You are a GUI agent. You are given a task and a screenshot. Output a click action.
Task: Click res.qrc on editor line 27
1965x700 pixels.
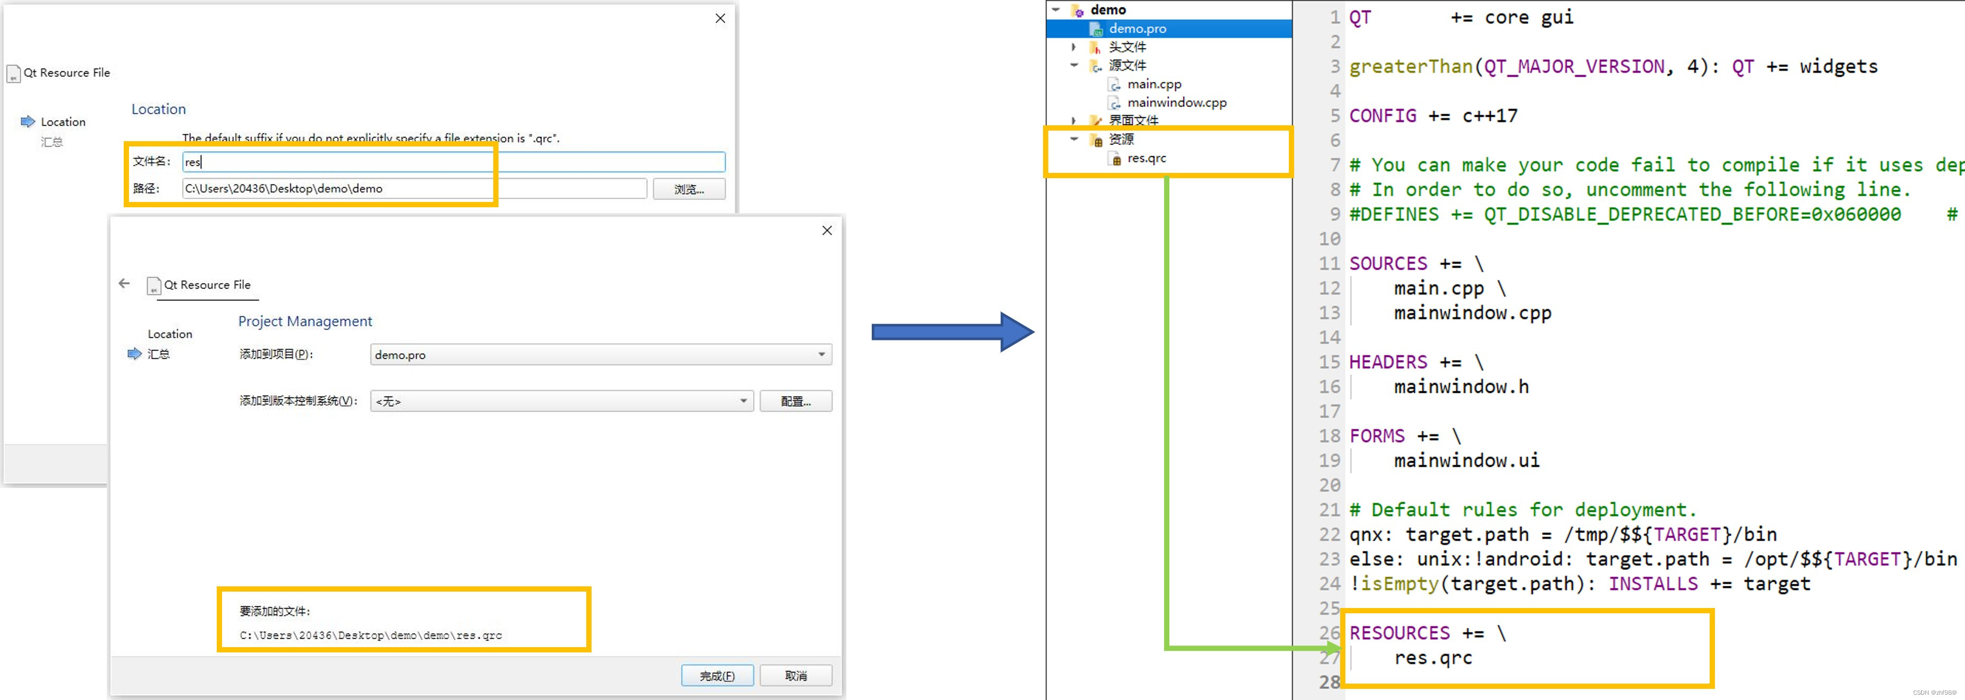pyautogui.click(x=1433, y=658)
